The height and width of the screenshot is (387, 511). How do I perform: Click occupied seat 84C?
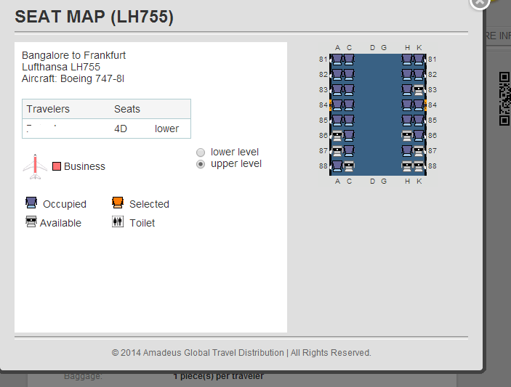tap(349, 105)
